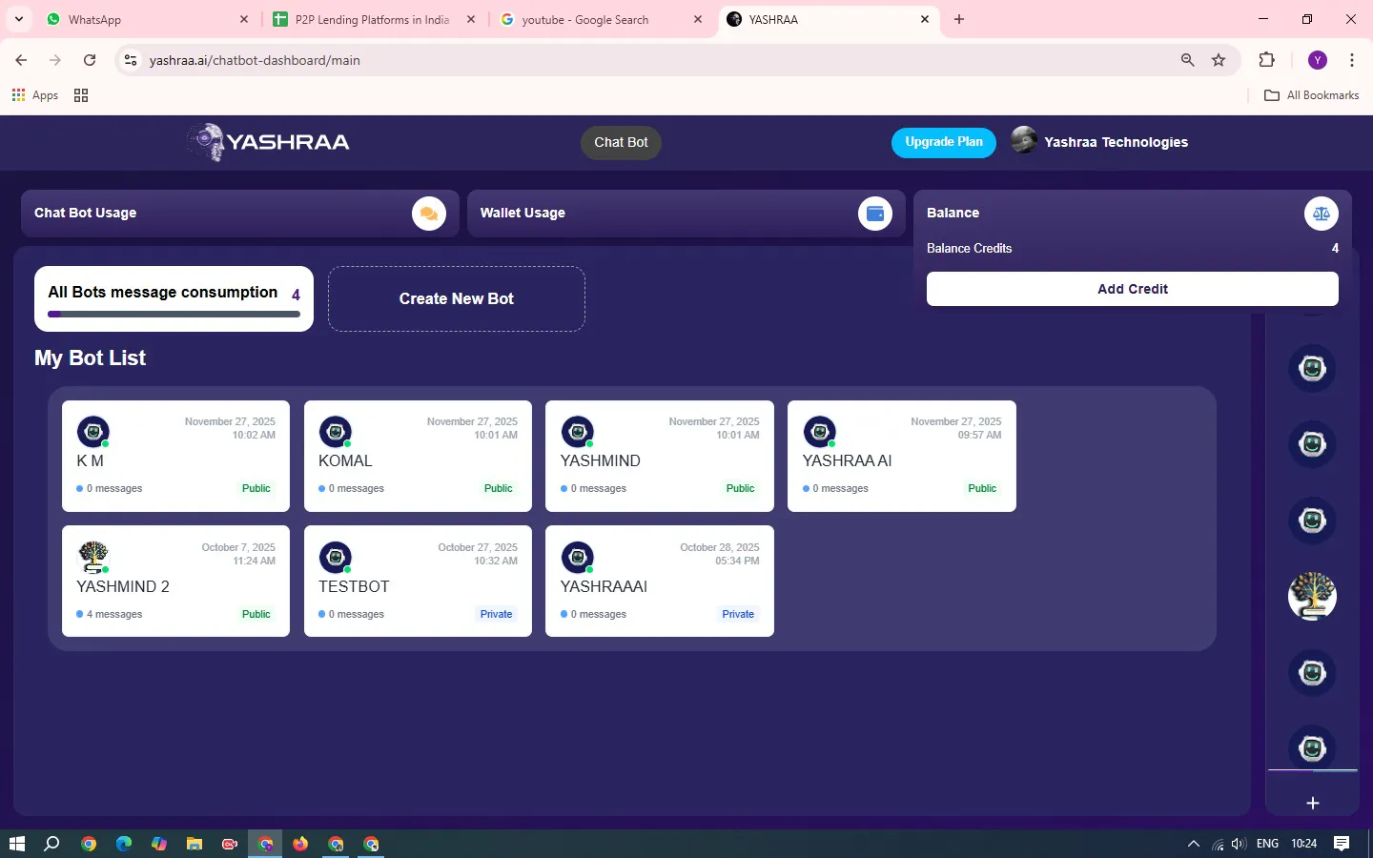Click the Wallet Usage wallet icon
Screen dimensions: 1373x858
click(x=875, y=214)
